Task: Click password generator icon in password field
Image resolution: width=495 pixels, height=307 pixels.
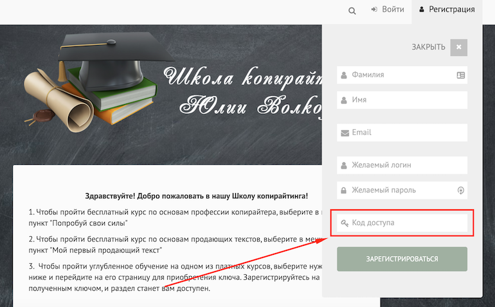Action: [461, 191]
